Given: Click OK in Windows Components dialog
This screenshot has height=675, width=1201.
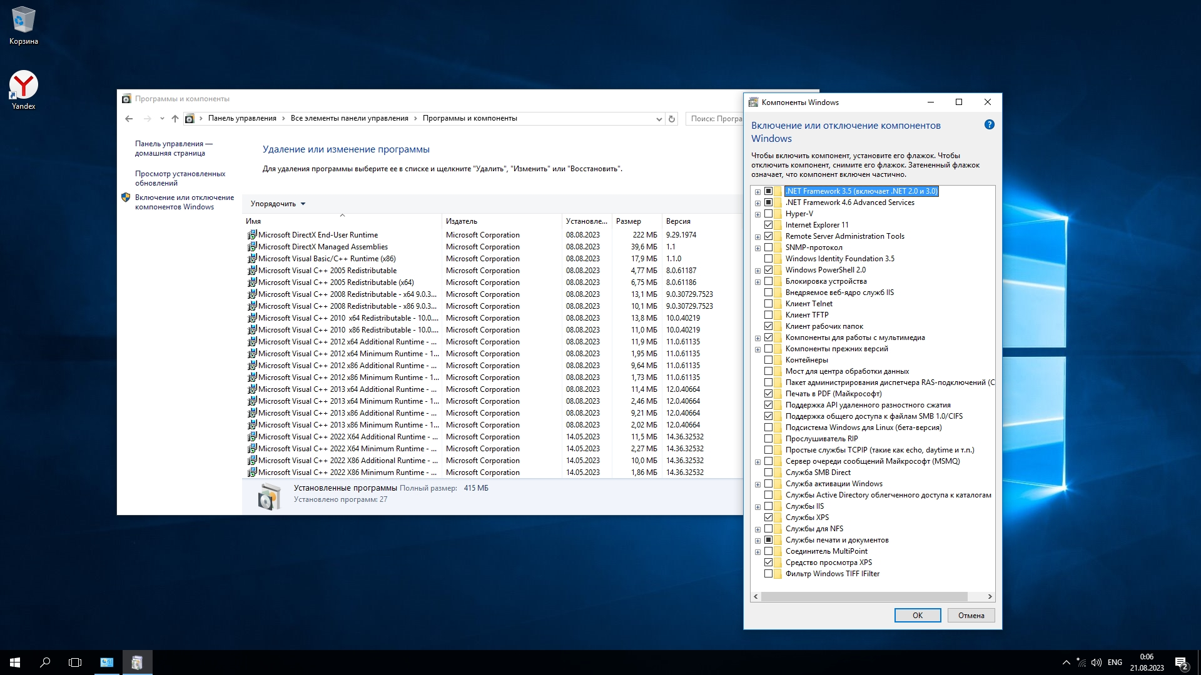Looking at the screenshot, I should (917, 616).
